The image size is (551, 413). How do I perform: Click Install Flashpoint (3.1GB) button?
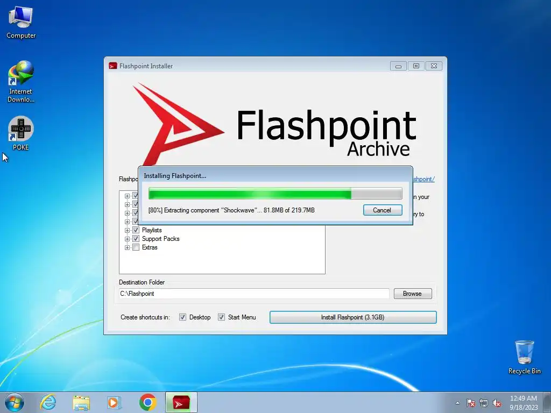coord(353,317)
